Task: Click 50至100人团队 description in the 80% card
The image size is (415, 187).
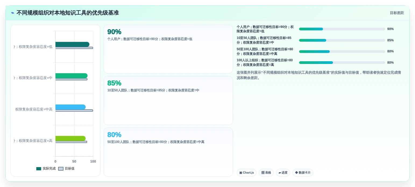Action: 156,142
